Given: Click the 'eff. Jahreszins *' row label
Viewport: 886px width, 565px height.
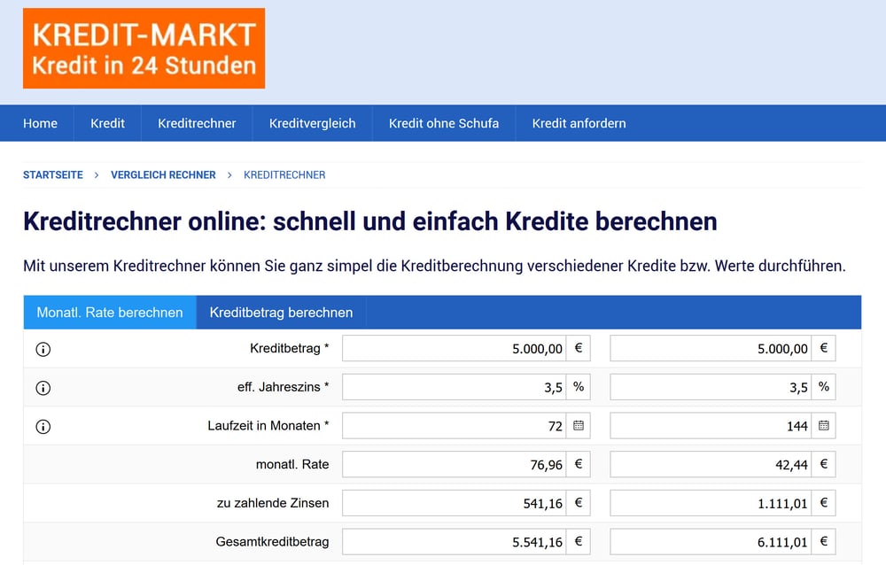Looking at the screenshot, I should 284,387.
